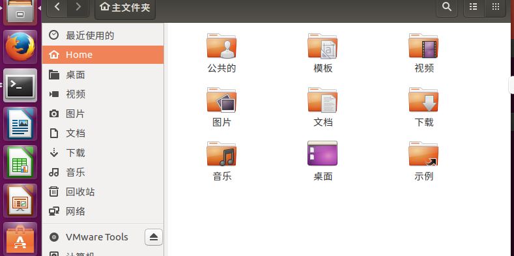
Task: Eject the VMware Tools disc
Action: click(154, 237)
